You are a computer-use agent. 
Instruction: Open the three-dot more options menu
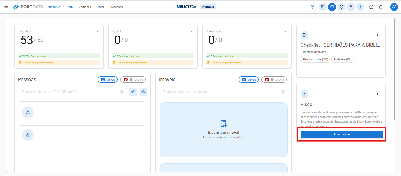click(x=360, y=7)
